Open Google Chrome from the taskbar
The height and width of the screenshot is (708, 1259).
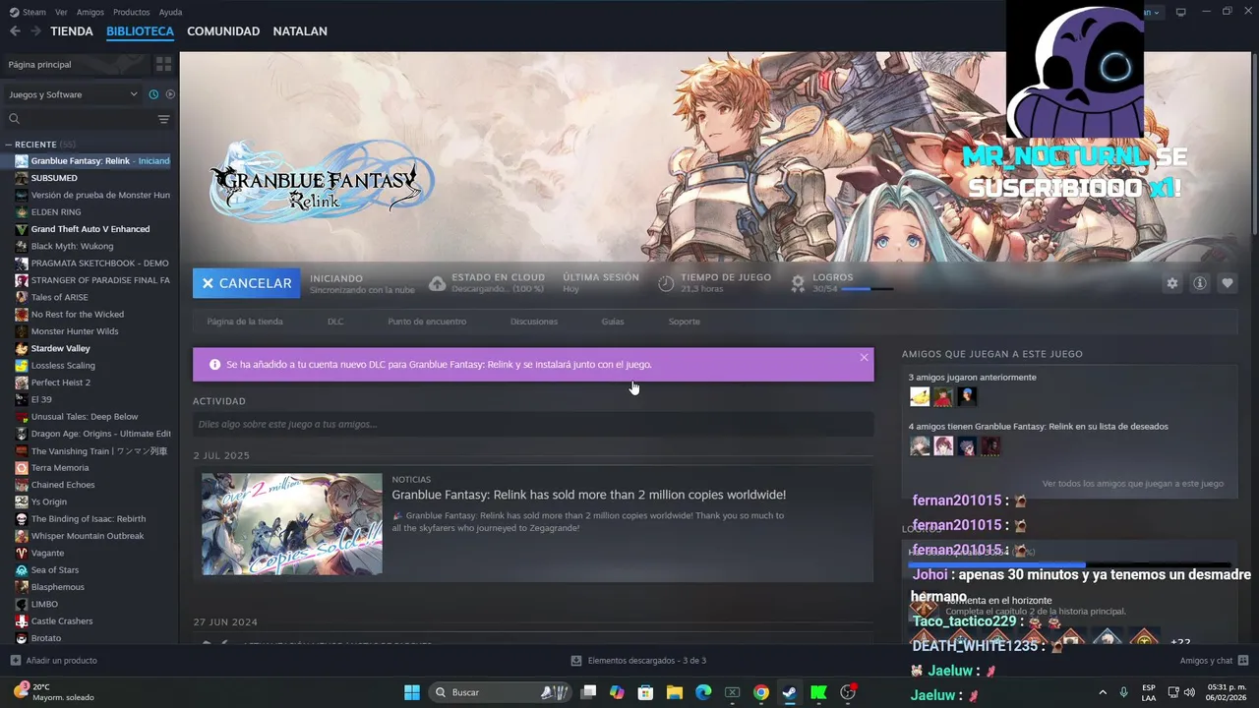click(x=760, y=692)
